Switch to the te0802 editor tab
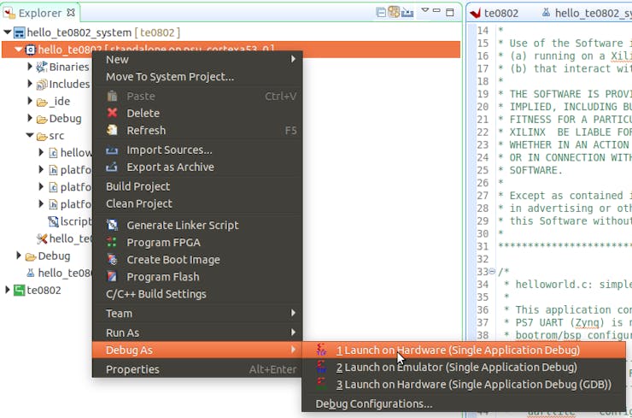 (494, 14)
